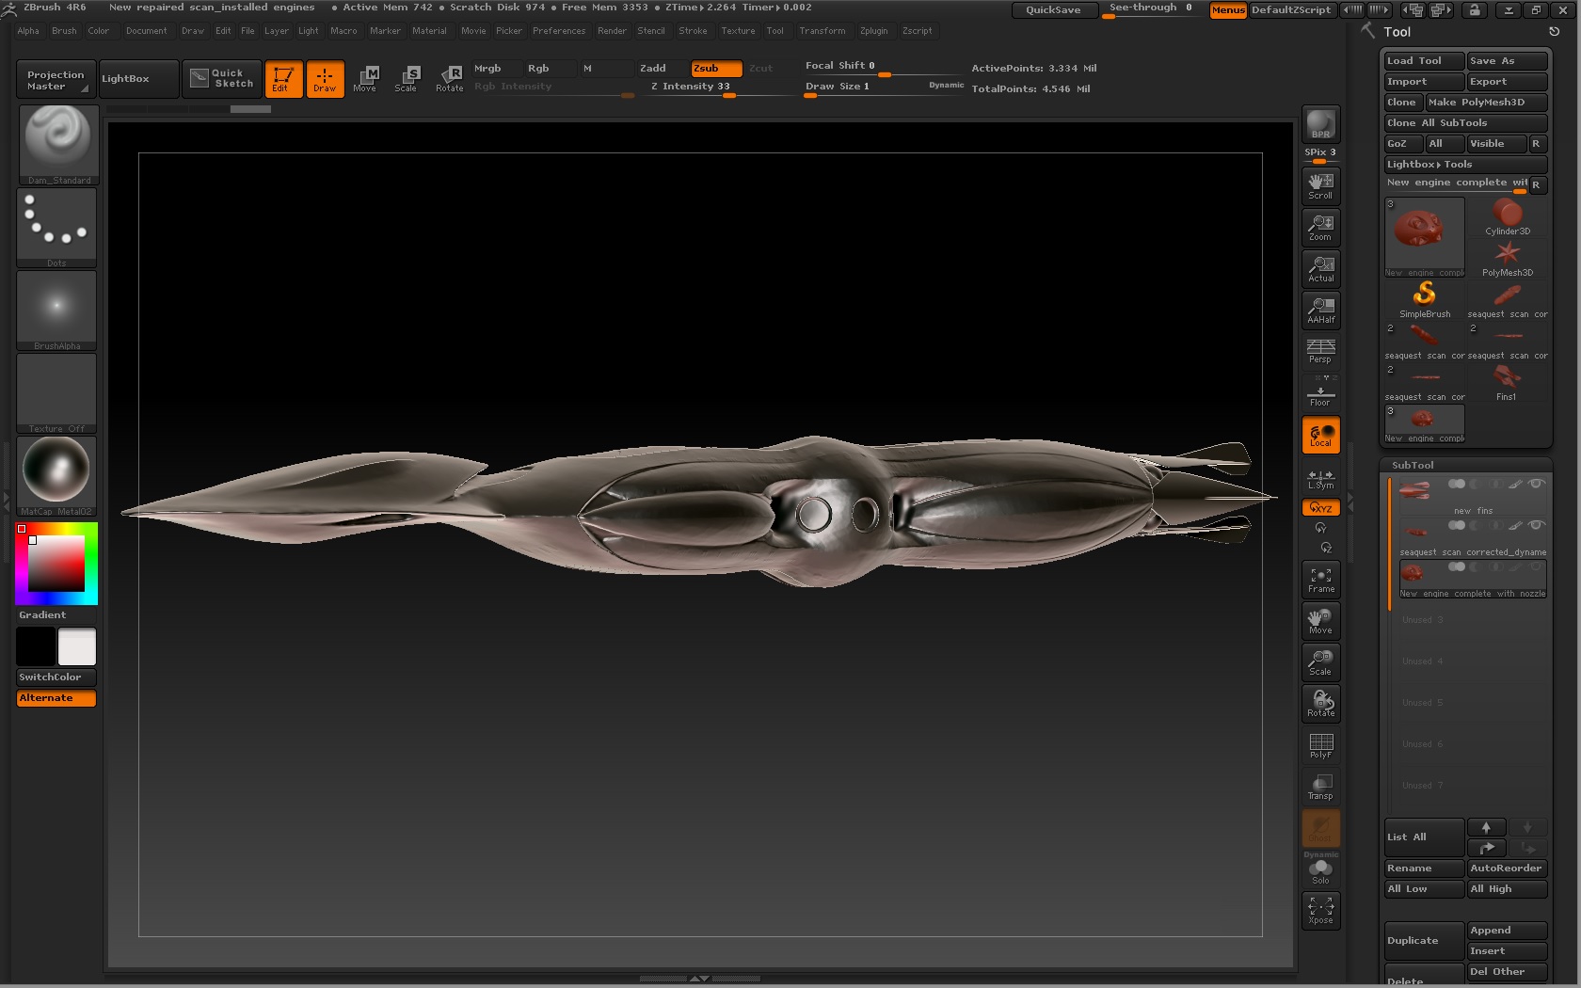Toggle Local symmetry button
This screenshot has width=1581, height=988.
(1320, 435)
